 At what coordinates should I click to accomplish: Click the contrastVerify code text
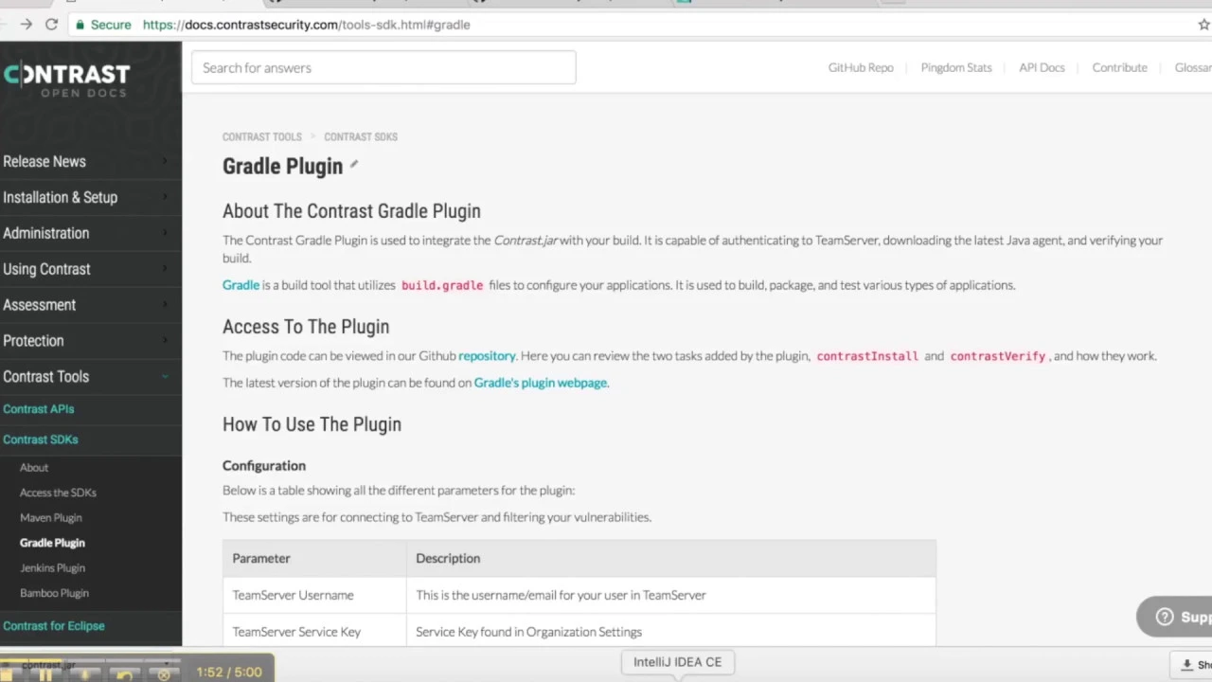click(x=998, y=356)
